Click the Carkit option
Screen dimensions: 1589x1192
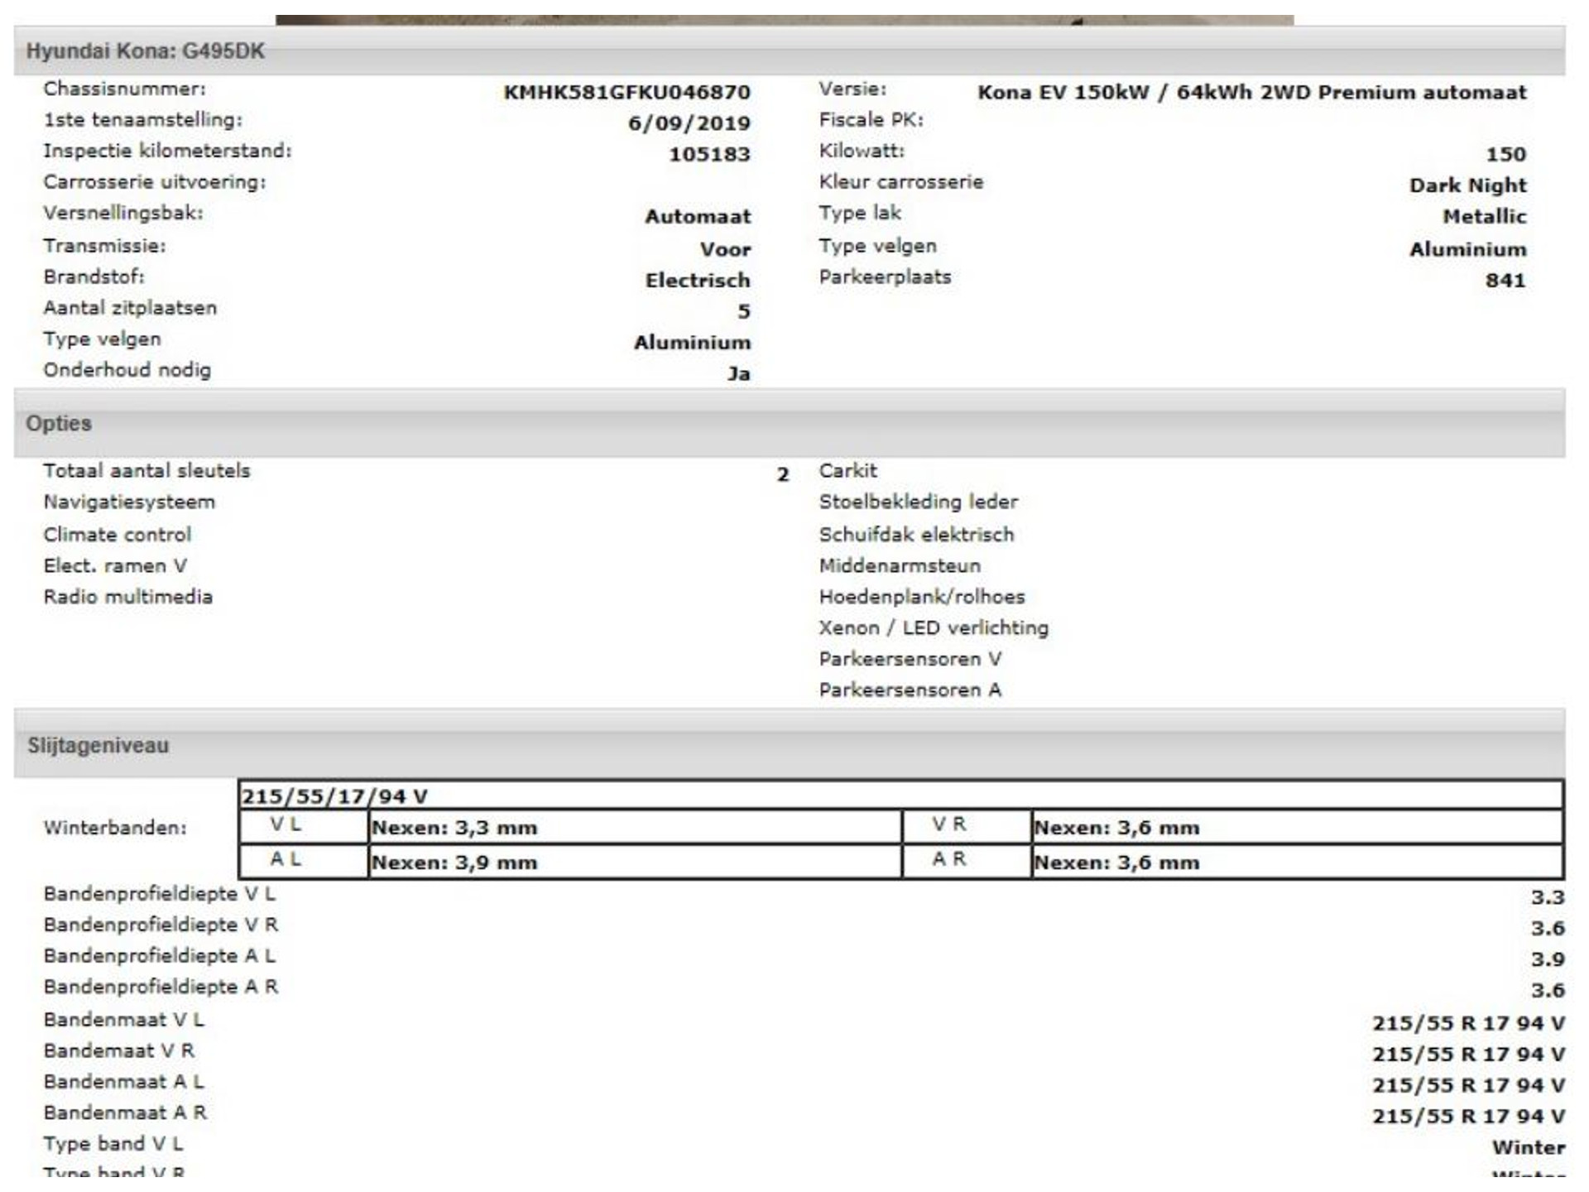[847, 471]
